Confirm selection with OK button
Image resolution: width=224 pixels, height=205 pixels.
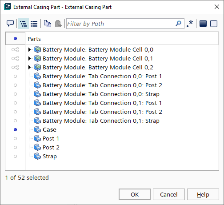click(x=135, y=194)
